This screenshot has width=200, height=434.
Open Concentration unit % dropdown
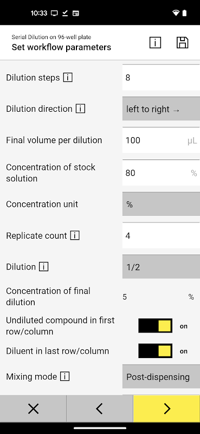point(162,204)
